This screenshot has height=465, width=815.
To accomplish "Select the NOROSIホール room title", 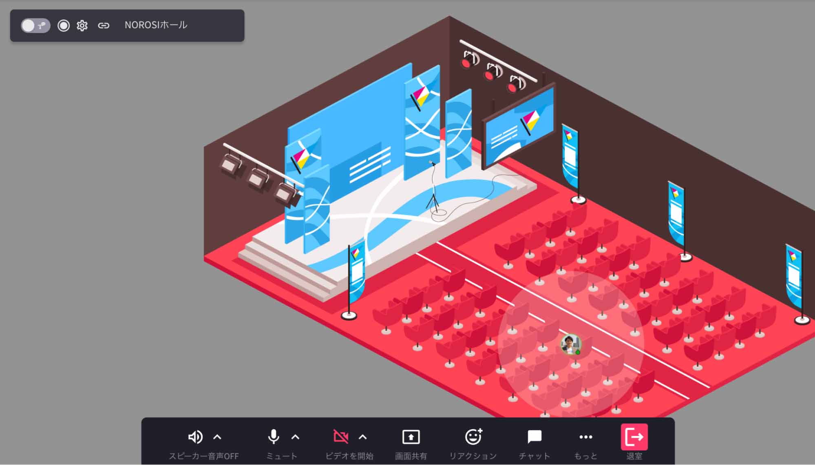I will [x=156, y=24].
